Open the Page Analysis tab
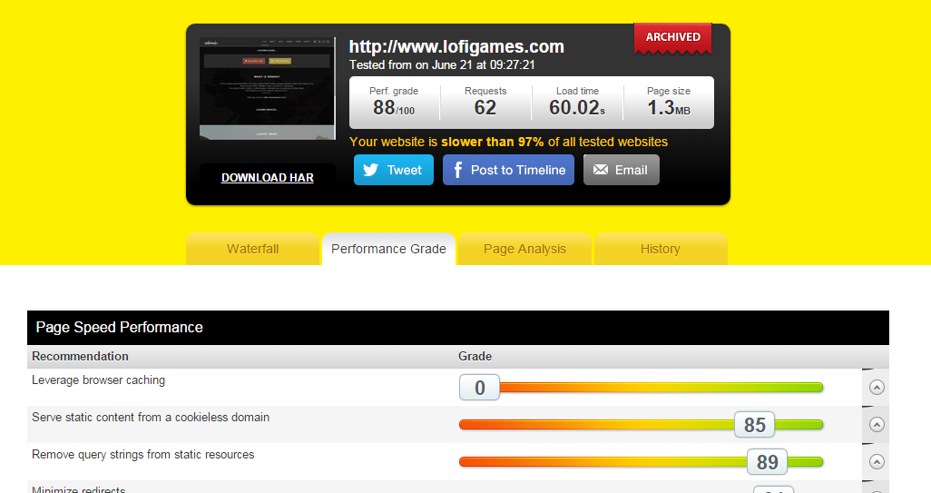Viewport: 931px width, 493px height. (524, 249)
